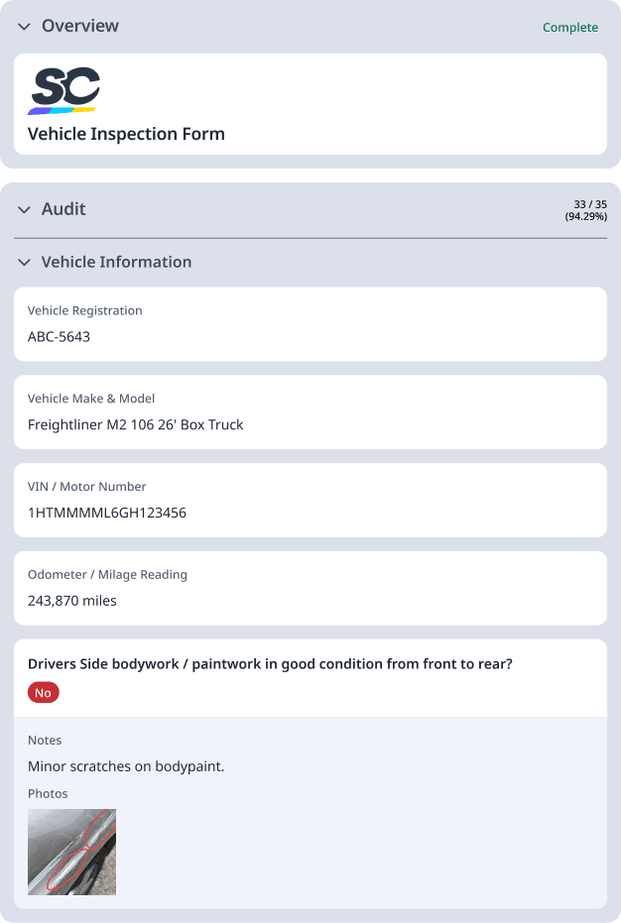Screen dimensions: 621x923
Task: Select the No answer badge
Action: pos(43,692)
